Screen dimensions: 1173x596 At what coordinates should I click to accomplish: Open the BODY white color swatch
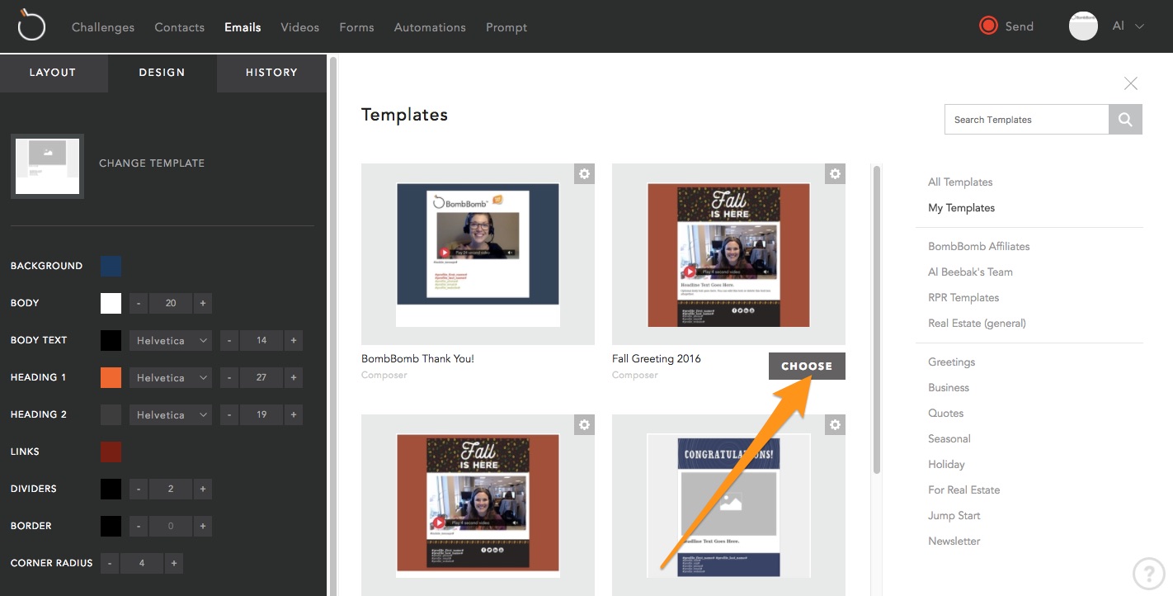pos(111,303)
